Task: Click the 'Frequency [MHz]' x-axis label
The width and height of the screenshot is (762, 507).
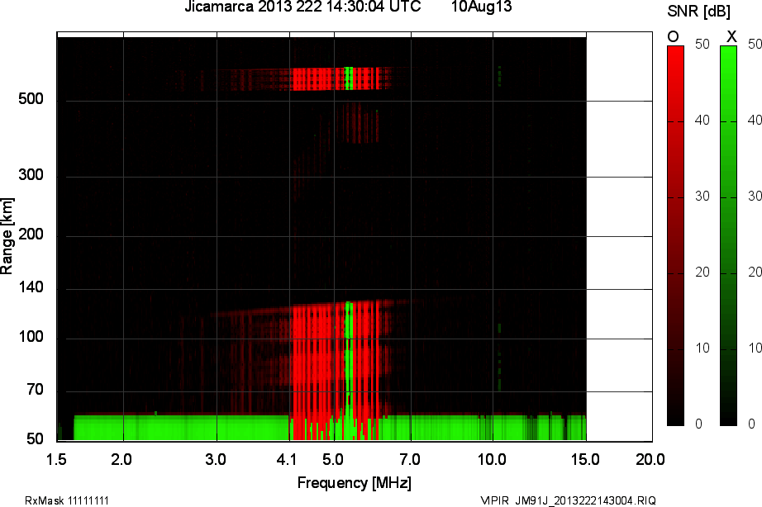Action: 355,483
